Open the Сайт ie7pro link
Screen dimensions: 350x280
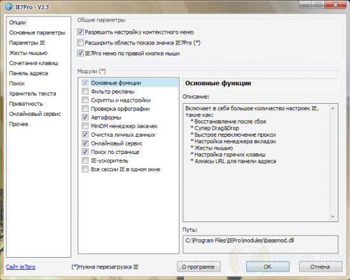[20, 267]
